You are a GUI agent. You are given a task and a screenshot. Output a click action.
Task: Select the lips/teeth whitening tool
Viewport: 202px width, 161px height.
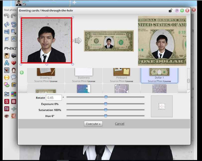(x=14, y=116)
